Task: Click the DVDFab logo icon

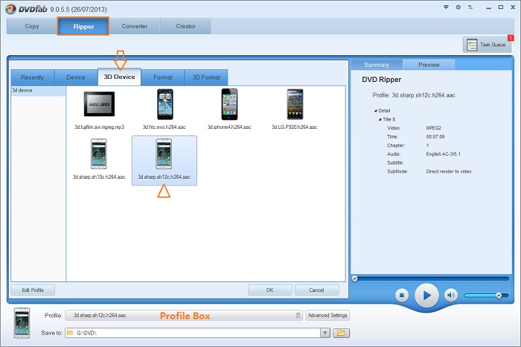Action: 10,9
